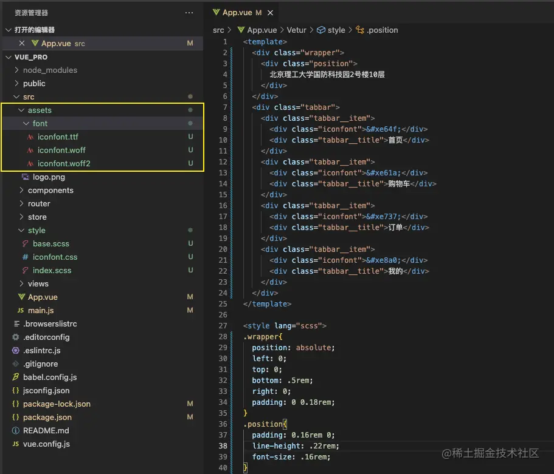Image resolution: width=554 pixels, height=474 pixels.
Task: Collapse the src folder
Action: point(16,96)
